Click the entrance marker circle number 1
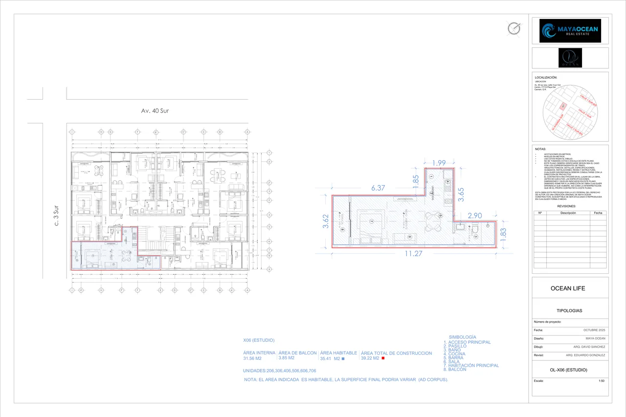The height and width of the screenshot is (417, 626). [431, 176]
